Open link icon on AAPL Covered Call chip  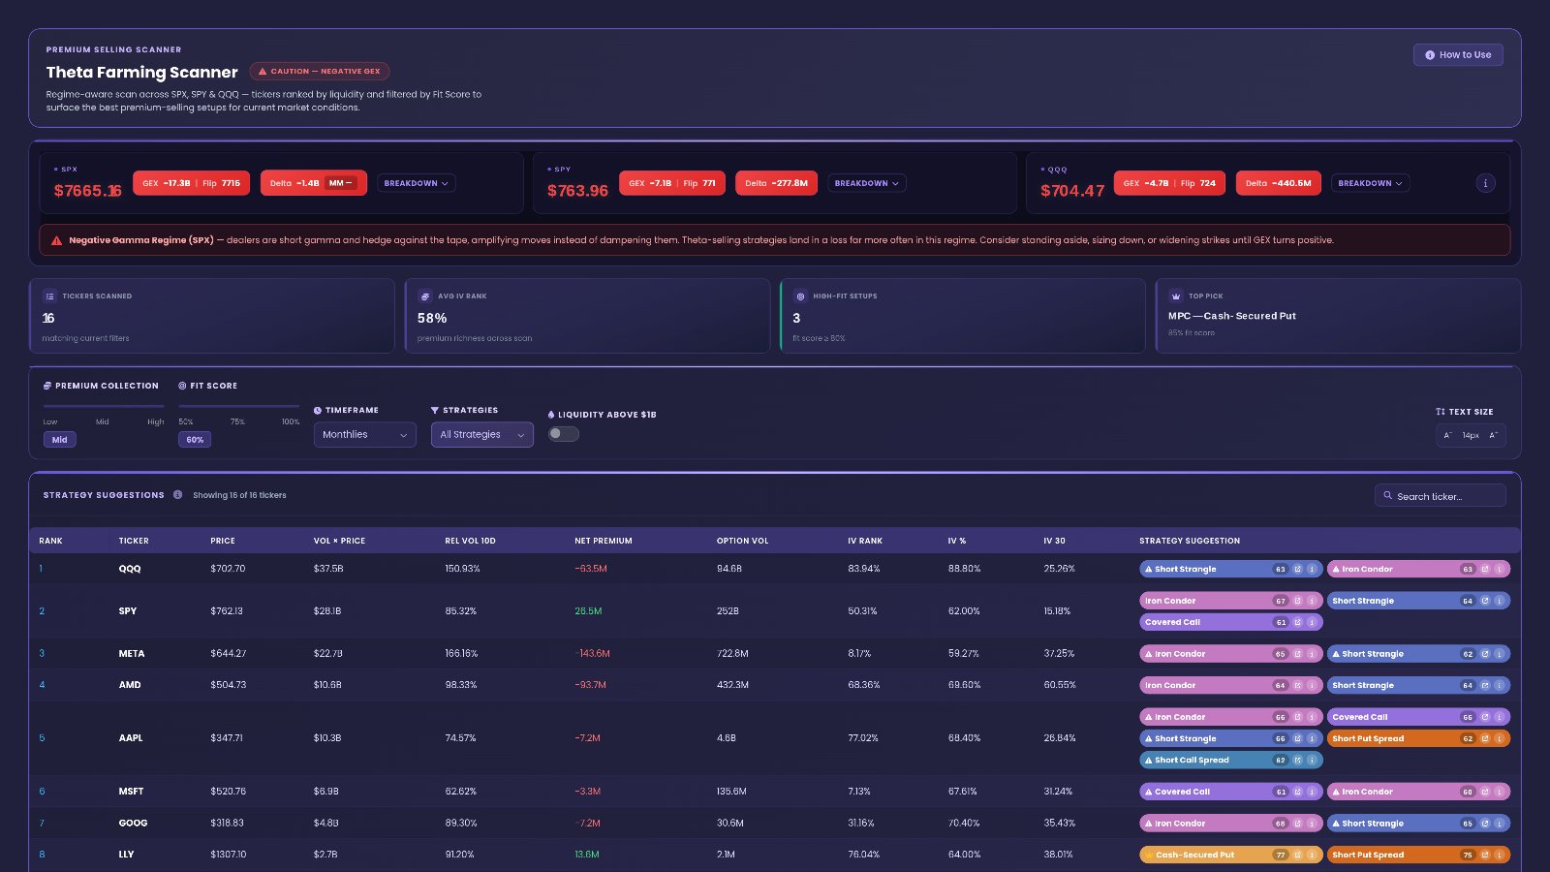1484,718
